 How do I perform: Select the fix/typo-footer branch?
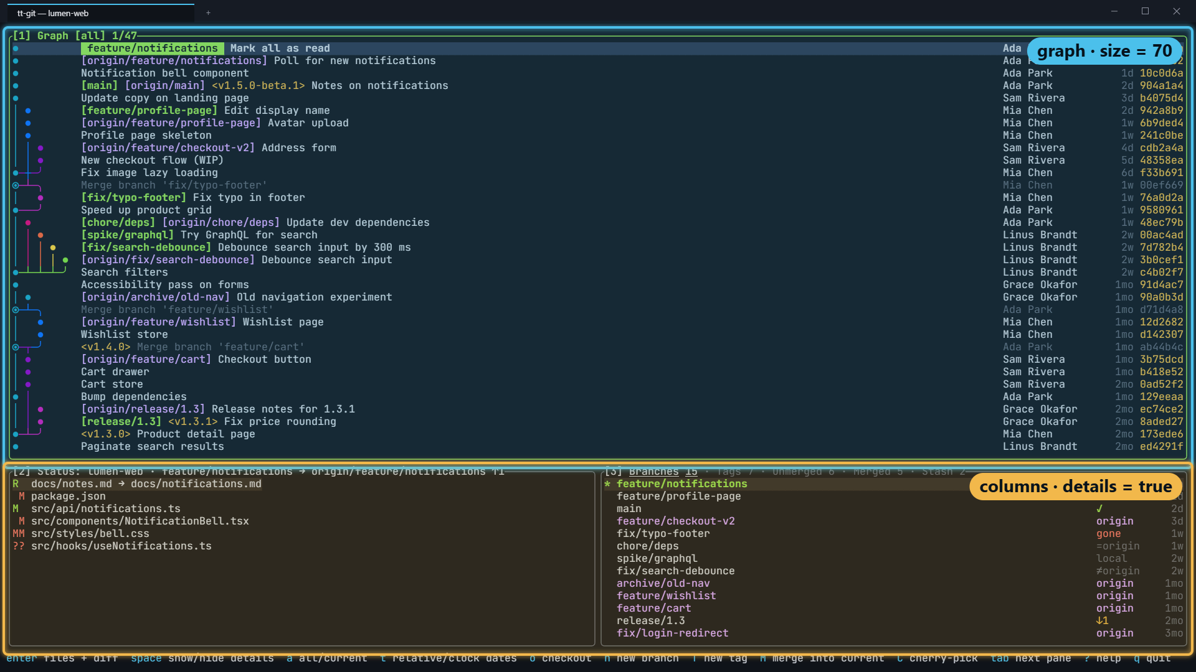pyautogui.click(x=894, y=534)
